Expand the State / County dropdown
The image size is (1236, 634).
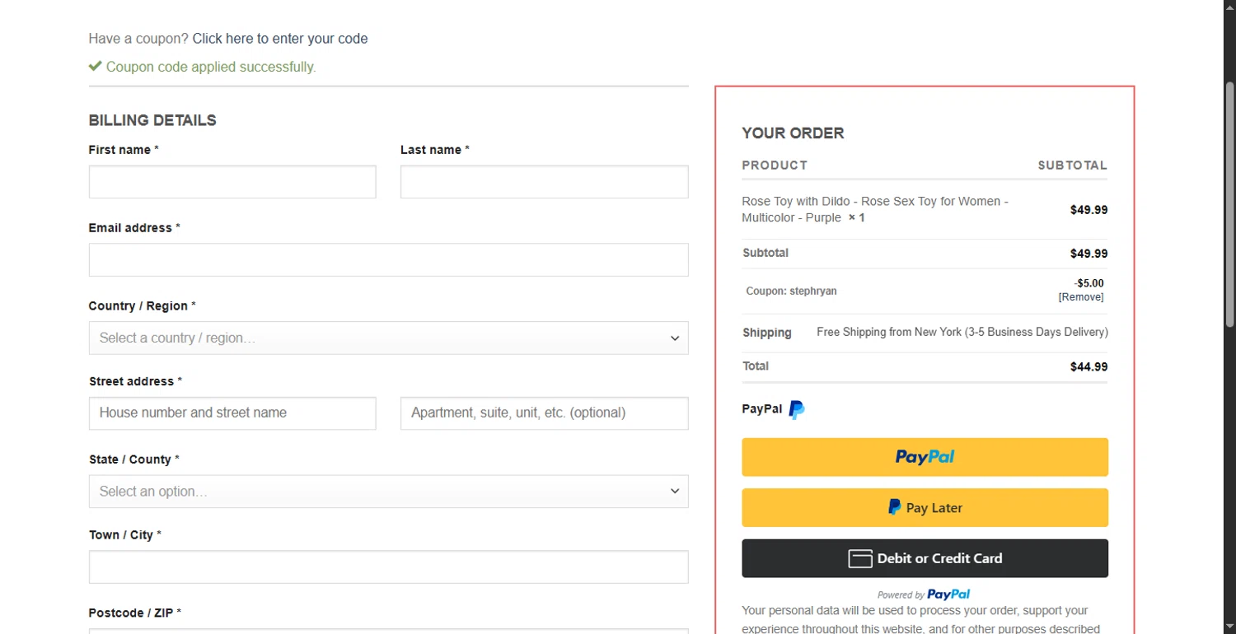tap(388, 492)
